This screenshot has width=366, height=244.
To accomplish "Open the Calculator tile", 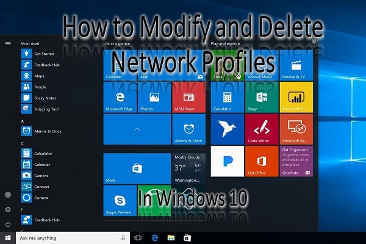I will tap(228, 97).
